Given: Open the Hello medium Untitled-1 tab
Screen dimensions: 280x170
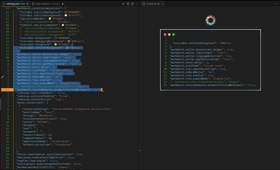Looking at the screenshot, I should pos(48,4).
